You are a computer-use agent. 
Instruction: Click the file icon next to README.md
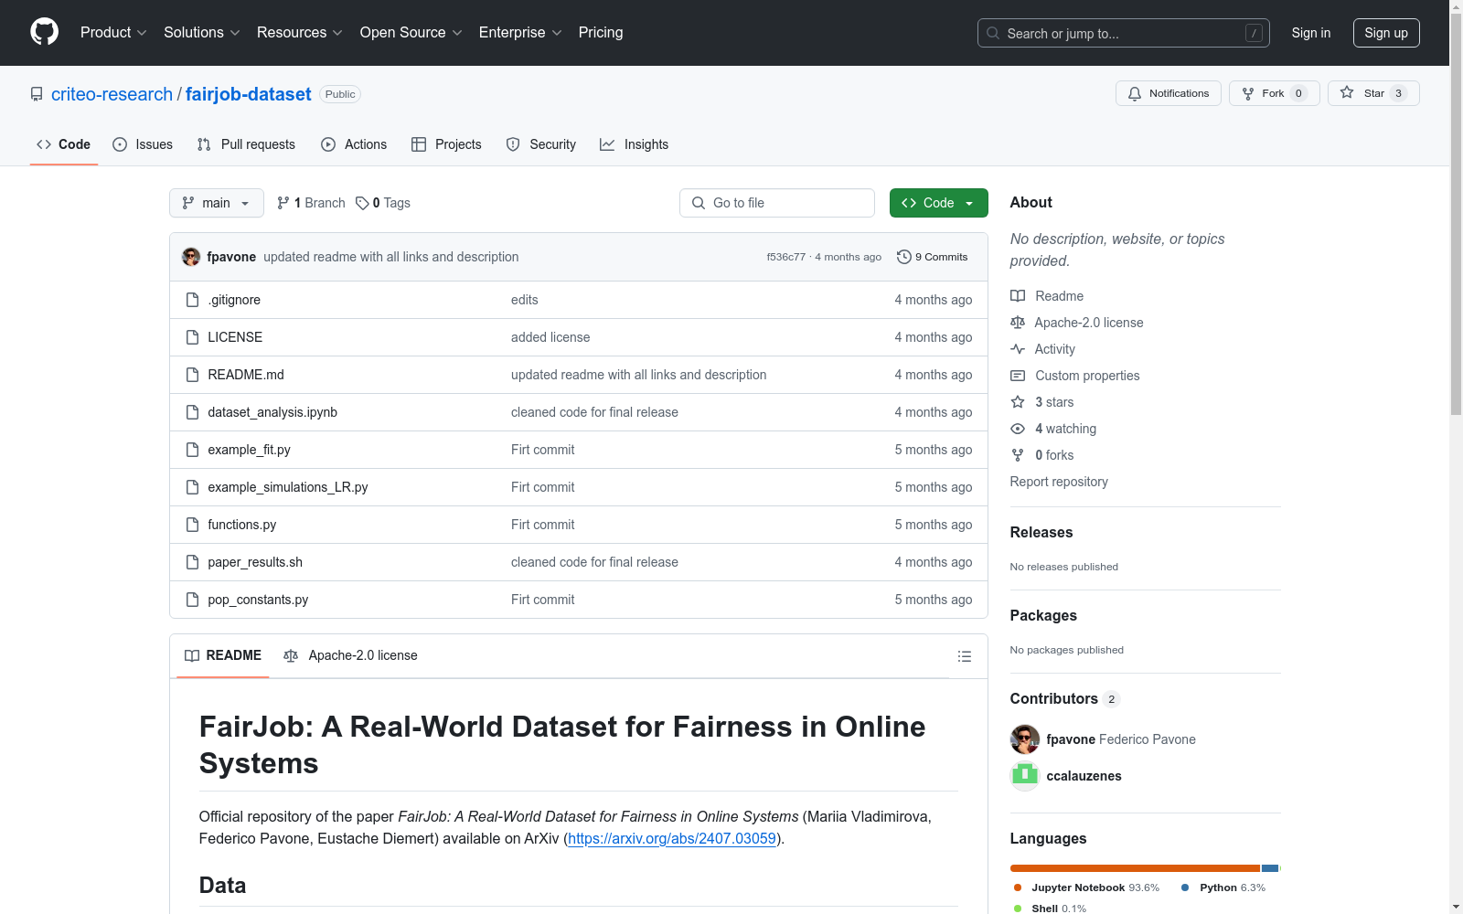click(192, 375)
